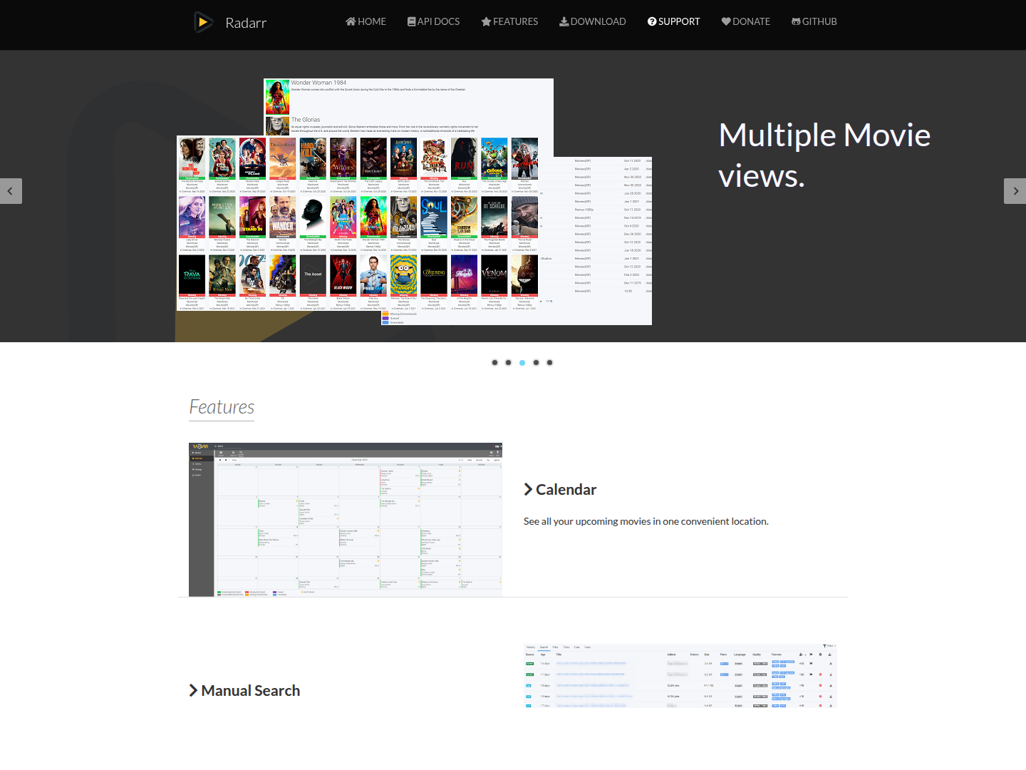
Task: Open the Calendar feature screenshot
Action: tap(346, 520)
